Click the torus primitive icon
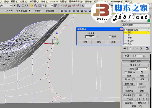The height and width of the screenshot is (108, 152). click(78, 11)
